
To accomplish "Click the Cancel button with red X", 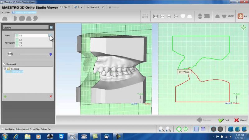I will coord(240,120).
